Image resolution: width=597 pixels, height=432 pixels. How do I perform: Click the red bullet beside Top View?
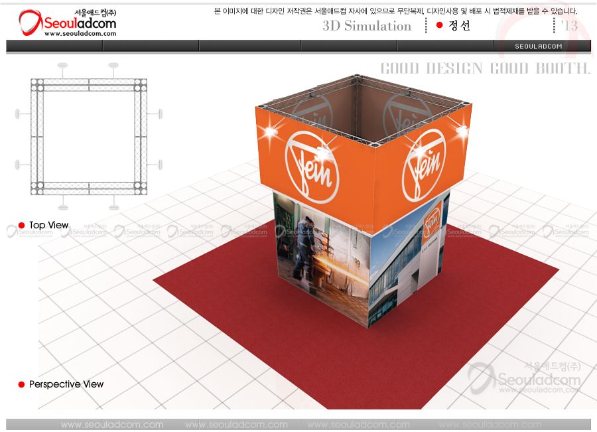coord(21,226)
